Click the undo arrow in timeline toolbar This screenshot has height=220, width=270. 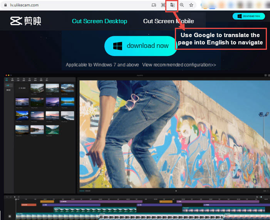pyautogui.click(x=7, y=197)
